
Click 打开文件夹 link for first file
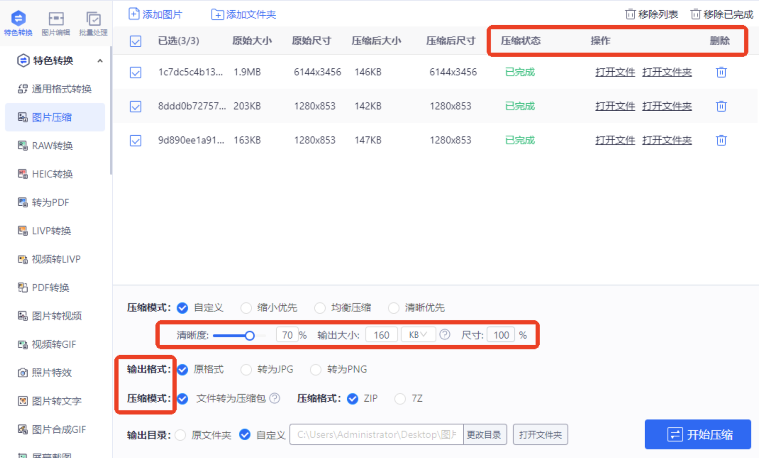click(x=666, y=72)
